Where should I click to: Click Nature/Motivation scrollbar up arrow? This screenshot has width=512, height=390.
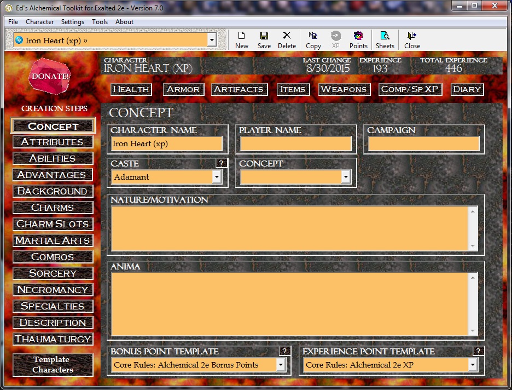click(473, 211)
